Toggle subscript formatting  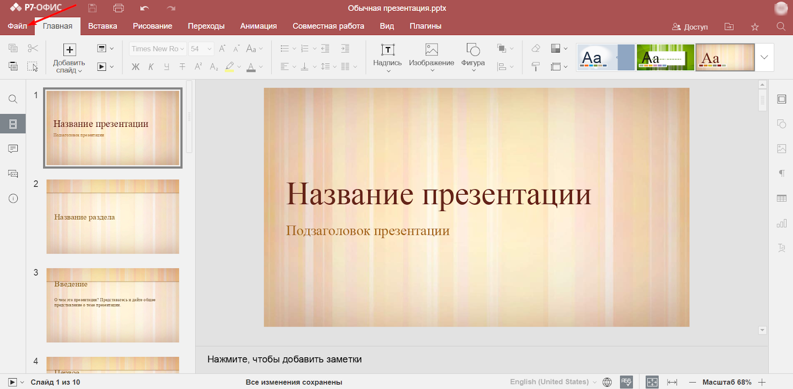click(214, 66)
